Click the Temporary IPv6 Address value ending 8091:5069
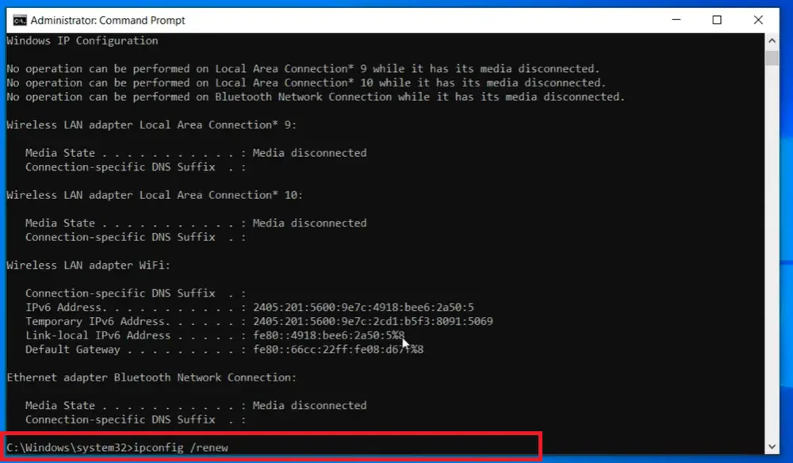793x463 pixels. 373,321
